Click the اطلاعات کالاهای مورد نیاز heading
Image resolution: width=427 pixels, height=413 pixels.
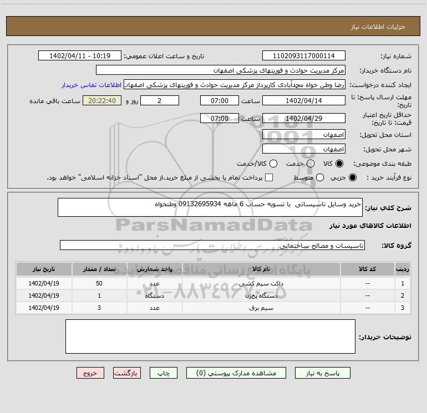coord(370,226)
